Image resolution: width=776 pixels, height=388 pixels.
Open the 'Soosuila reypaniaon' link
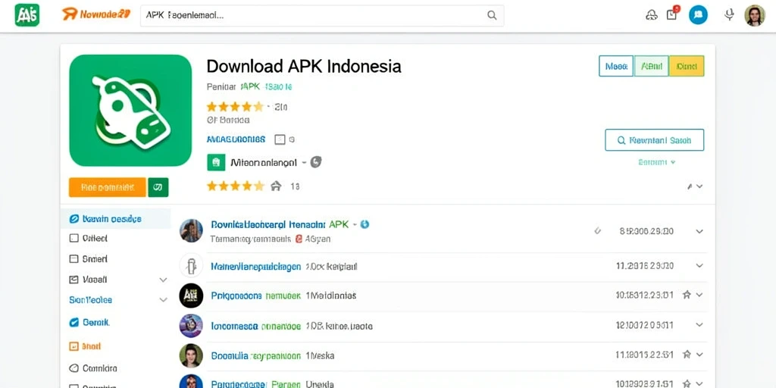coord(256,356)
